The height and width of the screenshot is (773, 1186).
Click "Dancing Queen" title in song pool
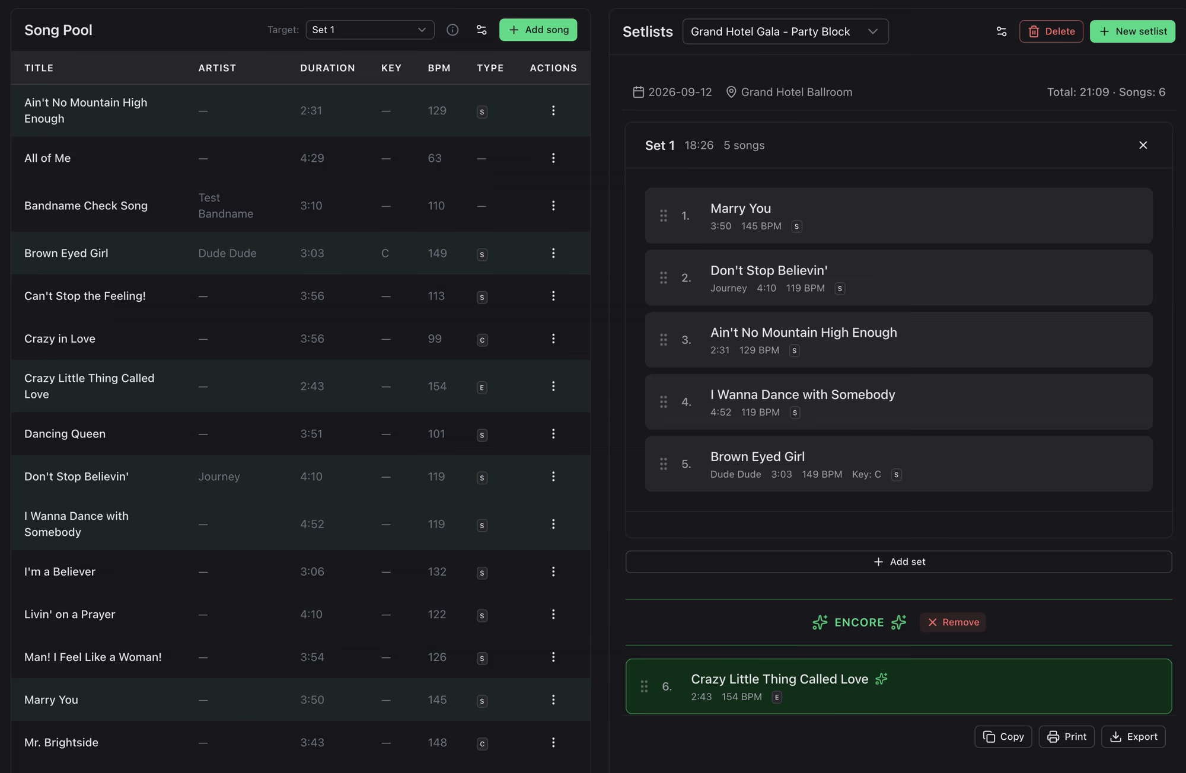pyautogui.click(x=65, y=434)
